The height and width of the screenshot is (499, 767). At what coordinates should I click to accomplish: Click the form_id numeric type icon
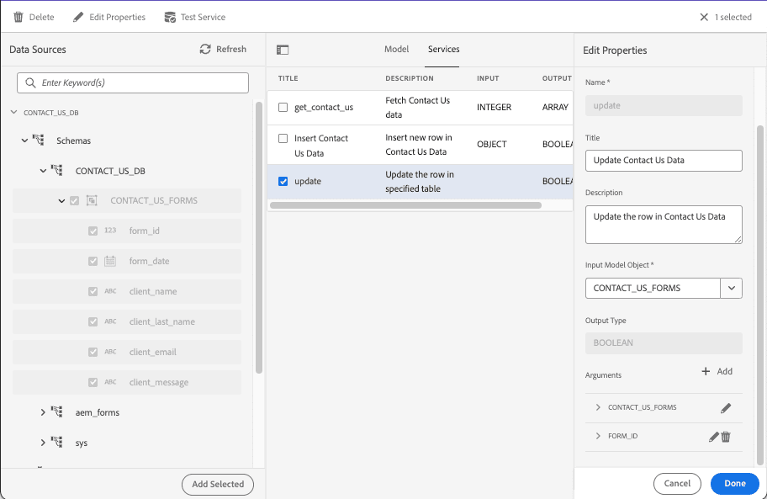[110, 231]
